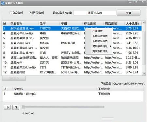
Task: Click the disabled button below the song list
Action: click(x=14, y=78)
